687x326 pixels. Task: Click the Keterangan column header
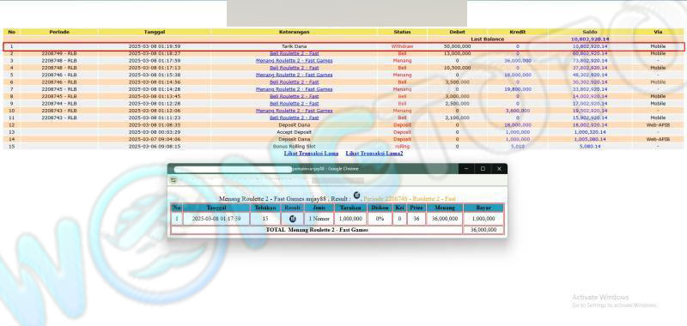pyautogui.click(x=294, y=32)
